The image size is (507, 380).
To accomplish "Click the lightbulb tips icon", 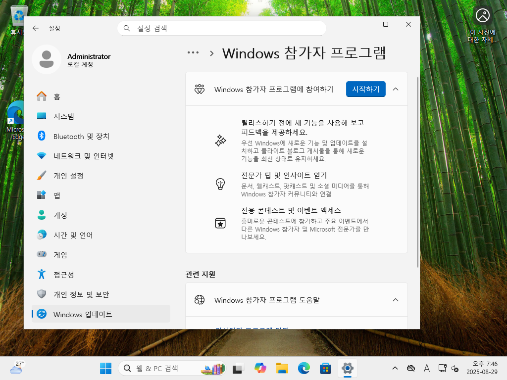I will pos(220,184).
